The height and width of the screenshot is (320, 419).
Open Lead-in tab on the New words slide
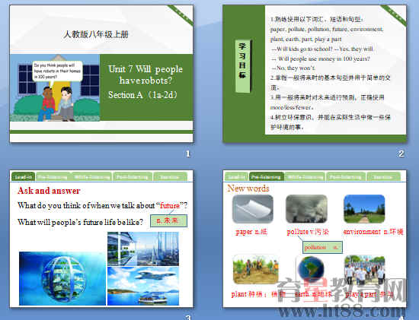coord(236,177)
